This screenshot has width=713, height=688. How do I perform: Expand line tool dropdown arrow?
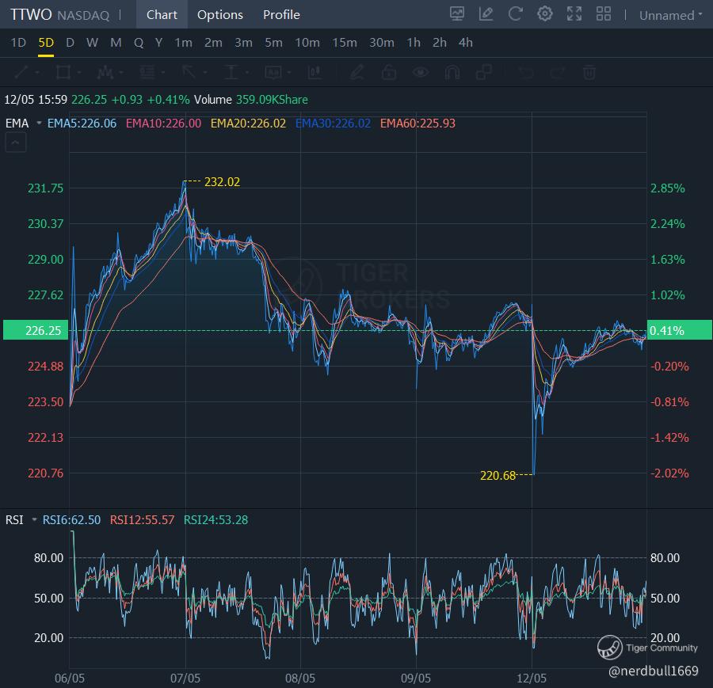37,72
